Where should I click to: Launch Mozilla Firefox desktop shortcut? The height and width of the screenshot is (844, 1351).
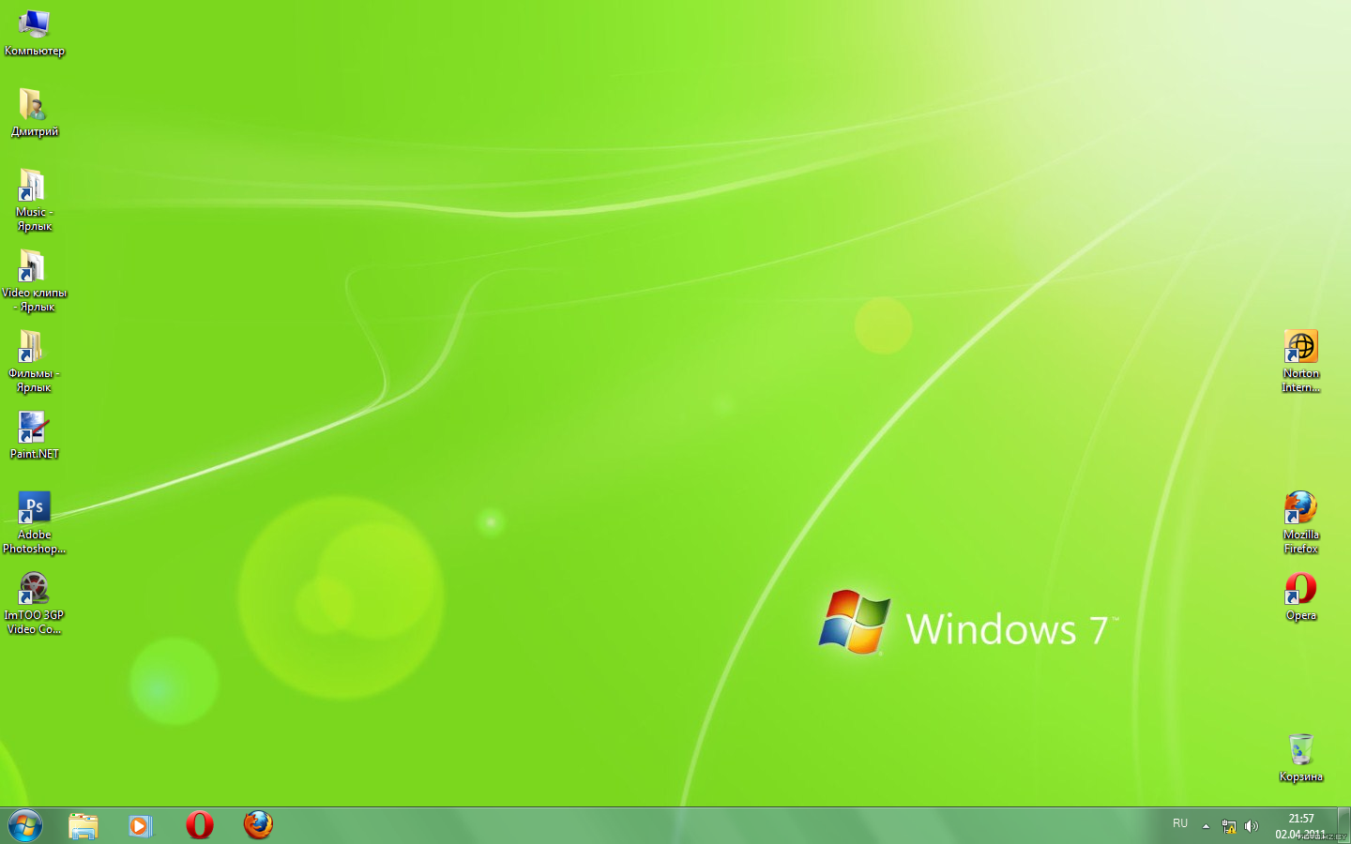(x=1301, y=523)
